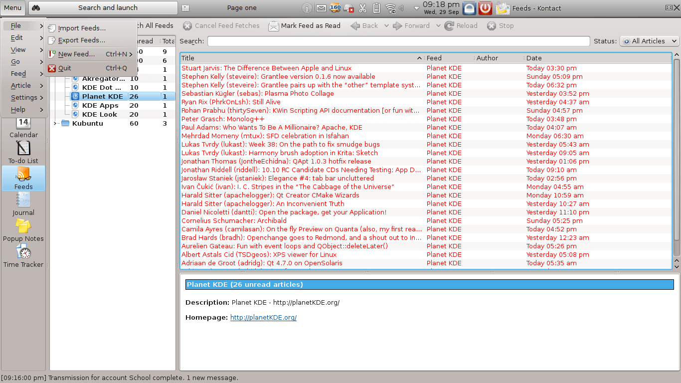Click the scissors icon in system tray

pyautogui.click(x=362, y=8)
